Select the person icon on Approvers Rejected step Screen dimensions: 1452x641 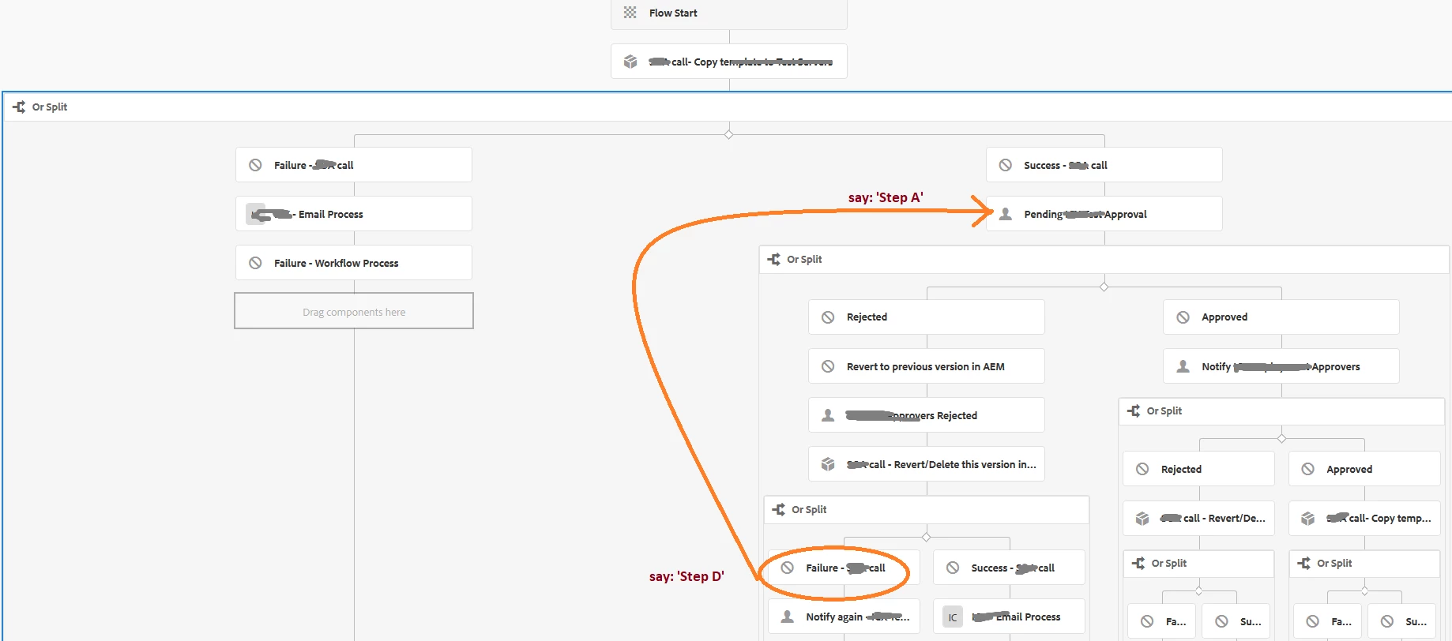tap(828, 415)
